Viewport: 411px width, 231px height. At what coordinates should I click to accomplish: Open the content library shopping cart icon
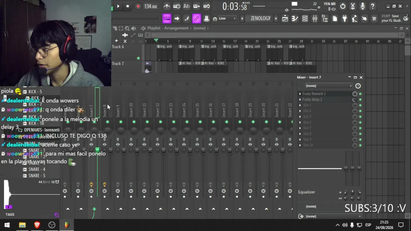tap(374, 19)
